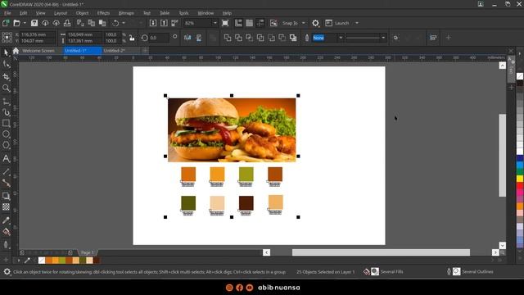Open the Object menu
Viewport: 524px width, 295px height.
point(82,13)
